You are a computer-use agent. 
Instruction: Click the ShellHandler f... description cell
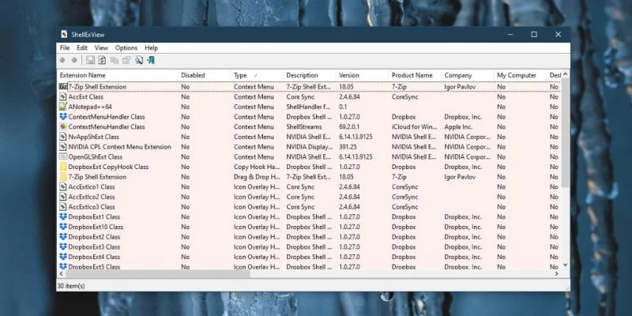coord(308,107)
